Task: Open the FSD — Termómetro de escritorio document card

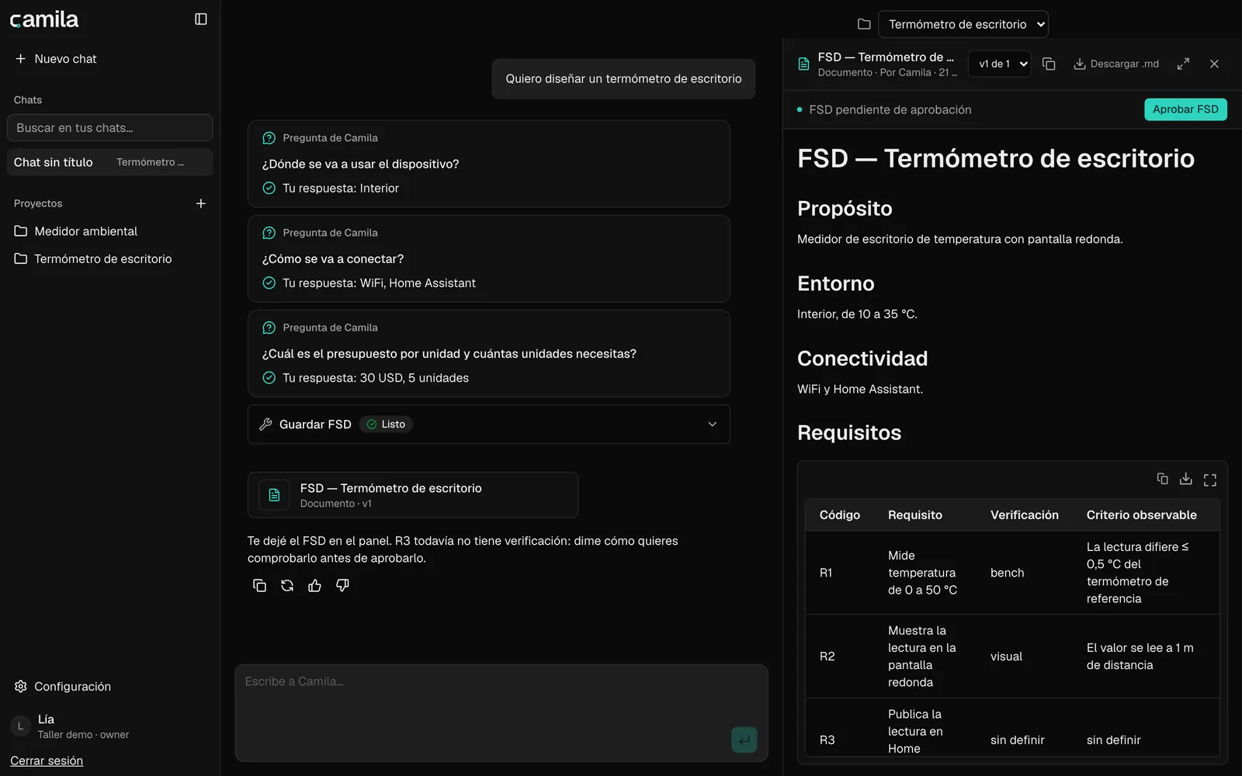Action: [413, 495]
